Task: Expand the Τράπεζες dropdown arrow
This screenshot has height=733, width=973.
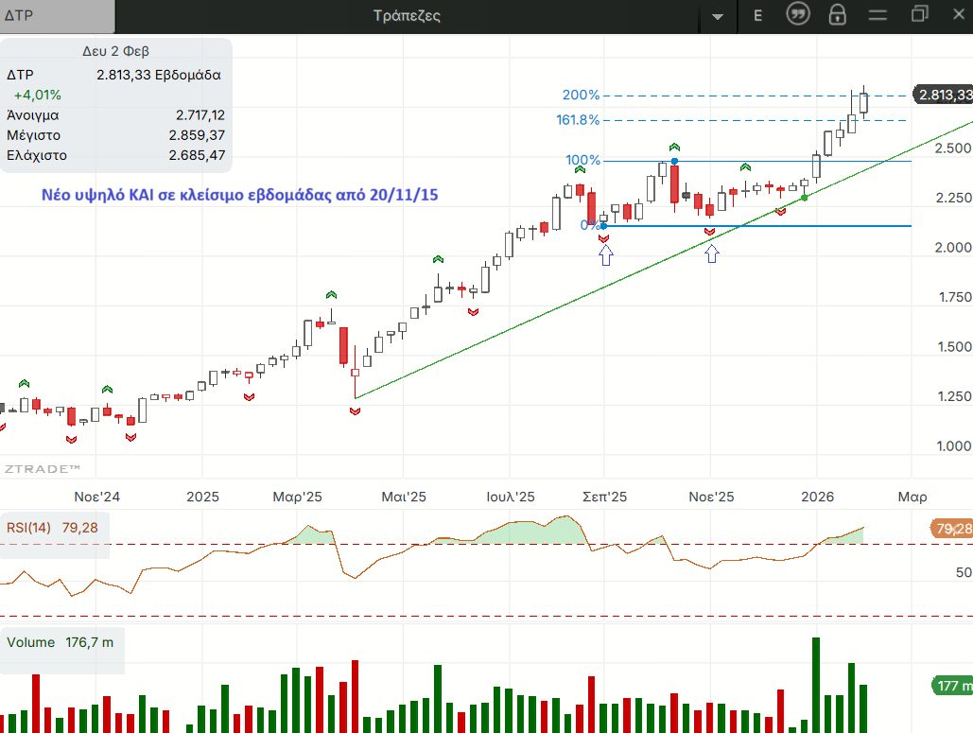Action: 718,16
